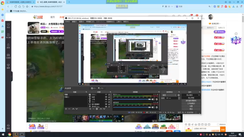The image size is (244, 137).
Task: Adjust microphone/Aux volume slider
Action: pos(132,99)
